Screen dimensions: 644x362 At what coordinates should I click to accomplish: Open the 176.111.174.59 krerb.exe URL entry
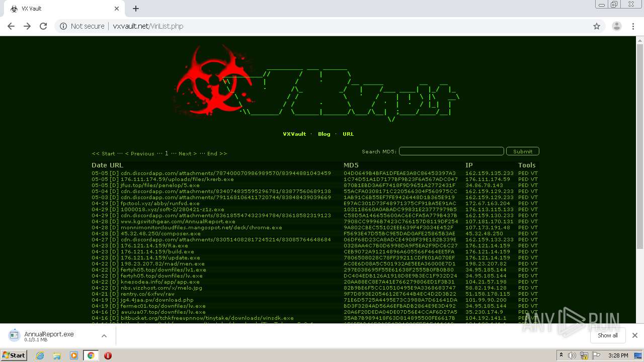coord(177,179)
